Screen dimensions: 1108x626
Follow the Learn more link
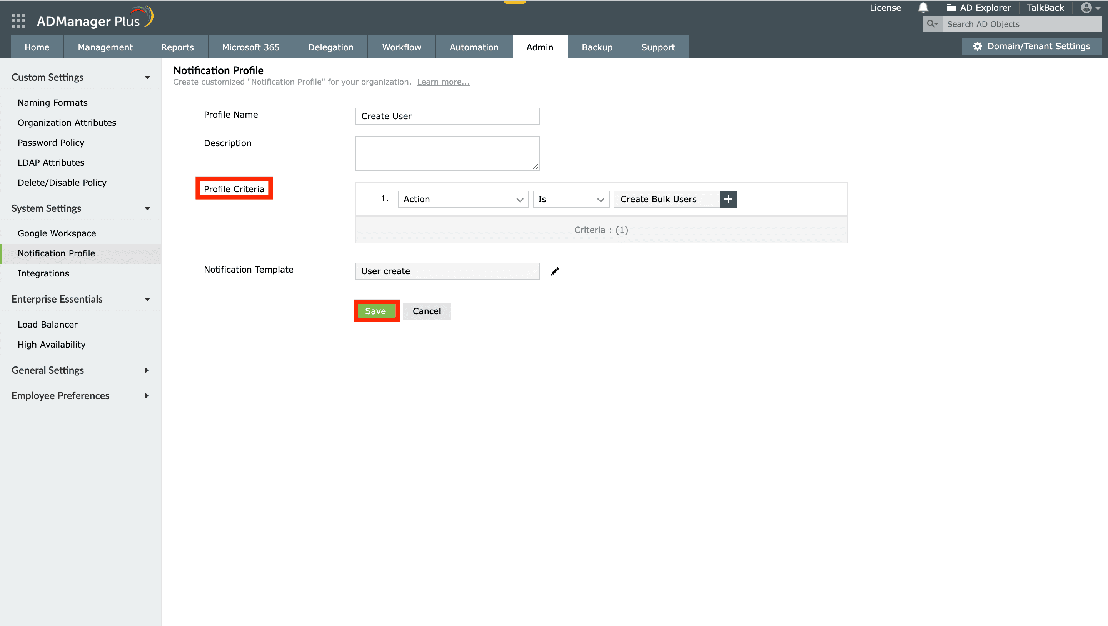point(443,82)
